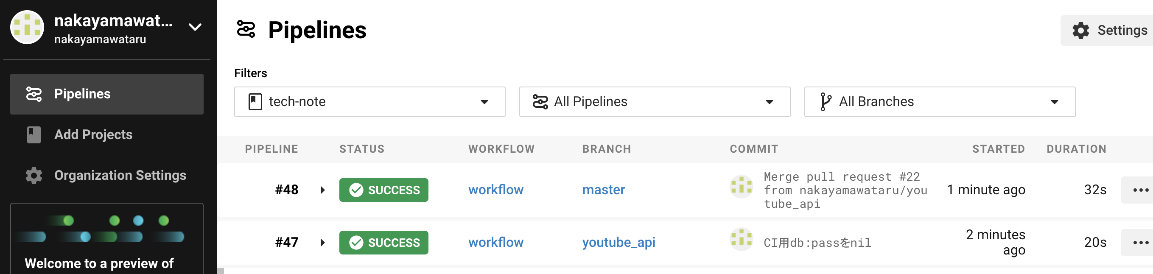Open the workflow link for pipeline #48
This screenshot has width=1153, height=274.
tap(495, 190)
